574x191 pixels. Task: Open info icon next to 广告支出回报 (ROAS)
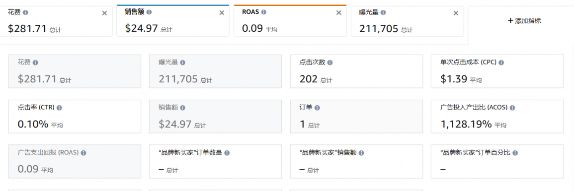pos(83,153)
